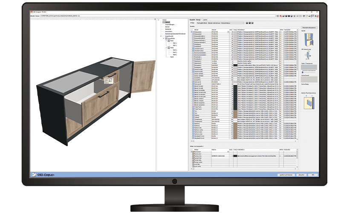Screen dimensions: 341x213
Task: Click the Kante hinten row icon in the Beläge table
Action: pos(193,158)
